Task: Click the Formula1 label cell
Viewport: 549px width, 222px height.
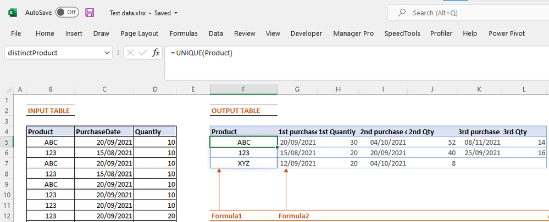Action: point(243,216)
